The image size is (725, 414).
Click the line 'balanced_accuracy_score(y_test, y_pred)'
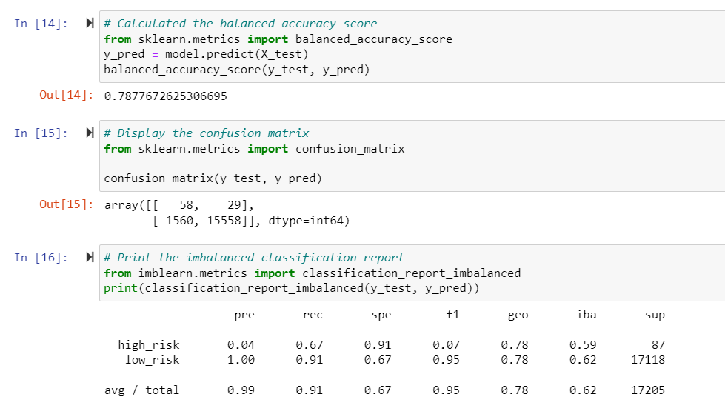point(237,70)
